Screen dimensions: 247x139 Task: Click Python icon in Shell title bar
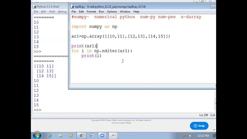click(35, 7)
